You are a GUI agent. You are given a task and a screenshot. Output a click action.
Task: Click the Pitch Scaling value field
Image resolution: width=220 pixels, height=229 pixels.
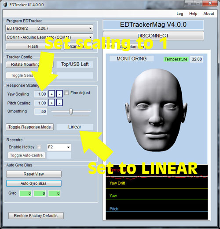click(40, 103)
